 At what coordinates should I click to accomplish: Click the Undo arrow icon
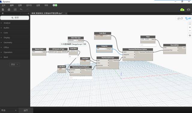click(21, 9)
